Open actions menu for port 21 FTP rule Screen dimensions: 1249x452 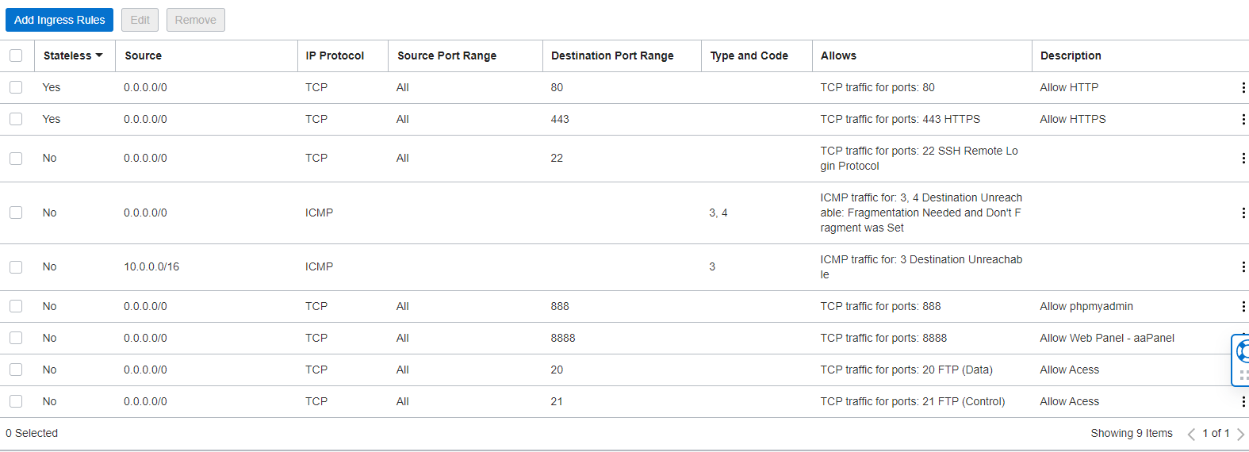[1243, 401]
